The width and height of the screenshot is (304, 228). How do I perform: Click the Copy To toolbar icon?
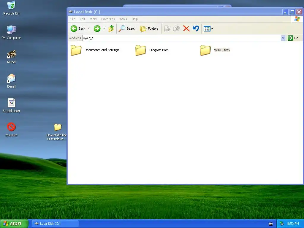[177, 28]
